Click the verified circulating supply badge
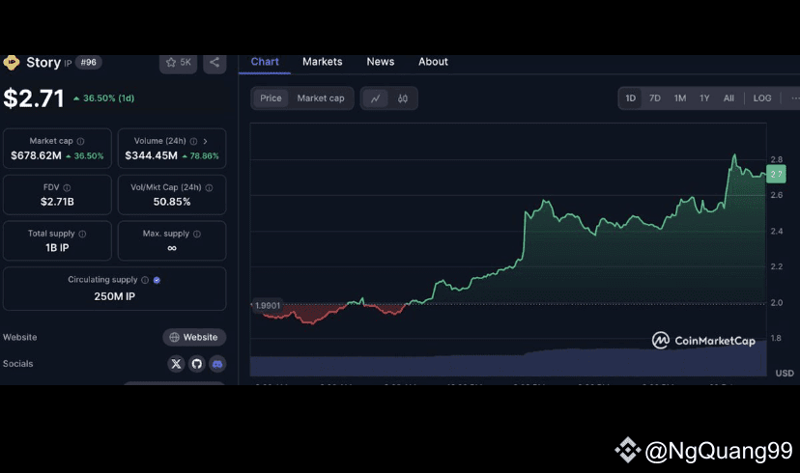 (157, 280)
